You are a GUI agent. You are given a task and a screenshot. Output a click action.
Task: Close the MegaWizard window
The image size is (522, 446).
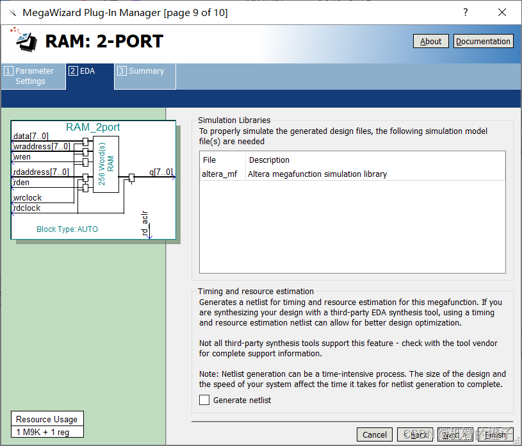(x=502, y=12)
